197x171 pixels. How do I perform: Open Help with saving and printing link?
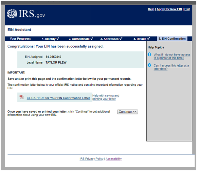[x=105, y=97]
